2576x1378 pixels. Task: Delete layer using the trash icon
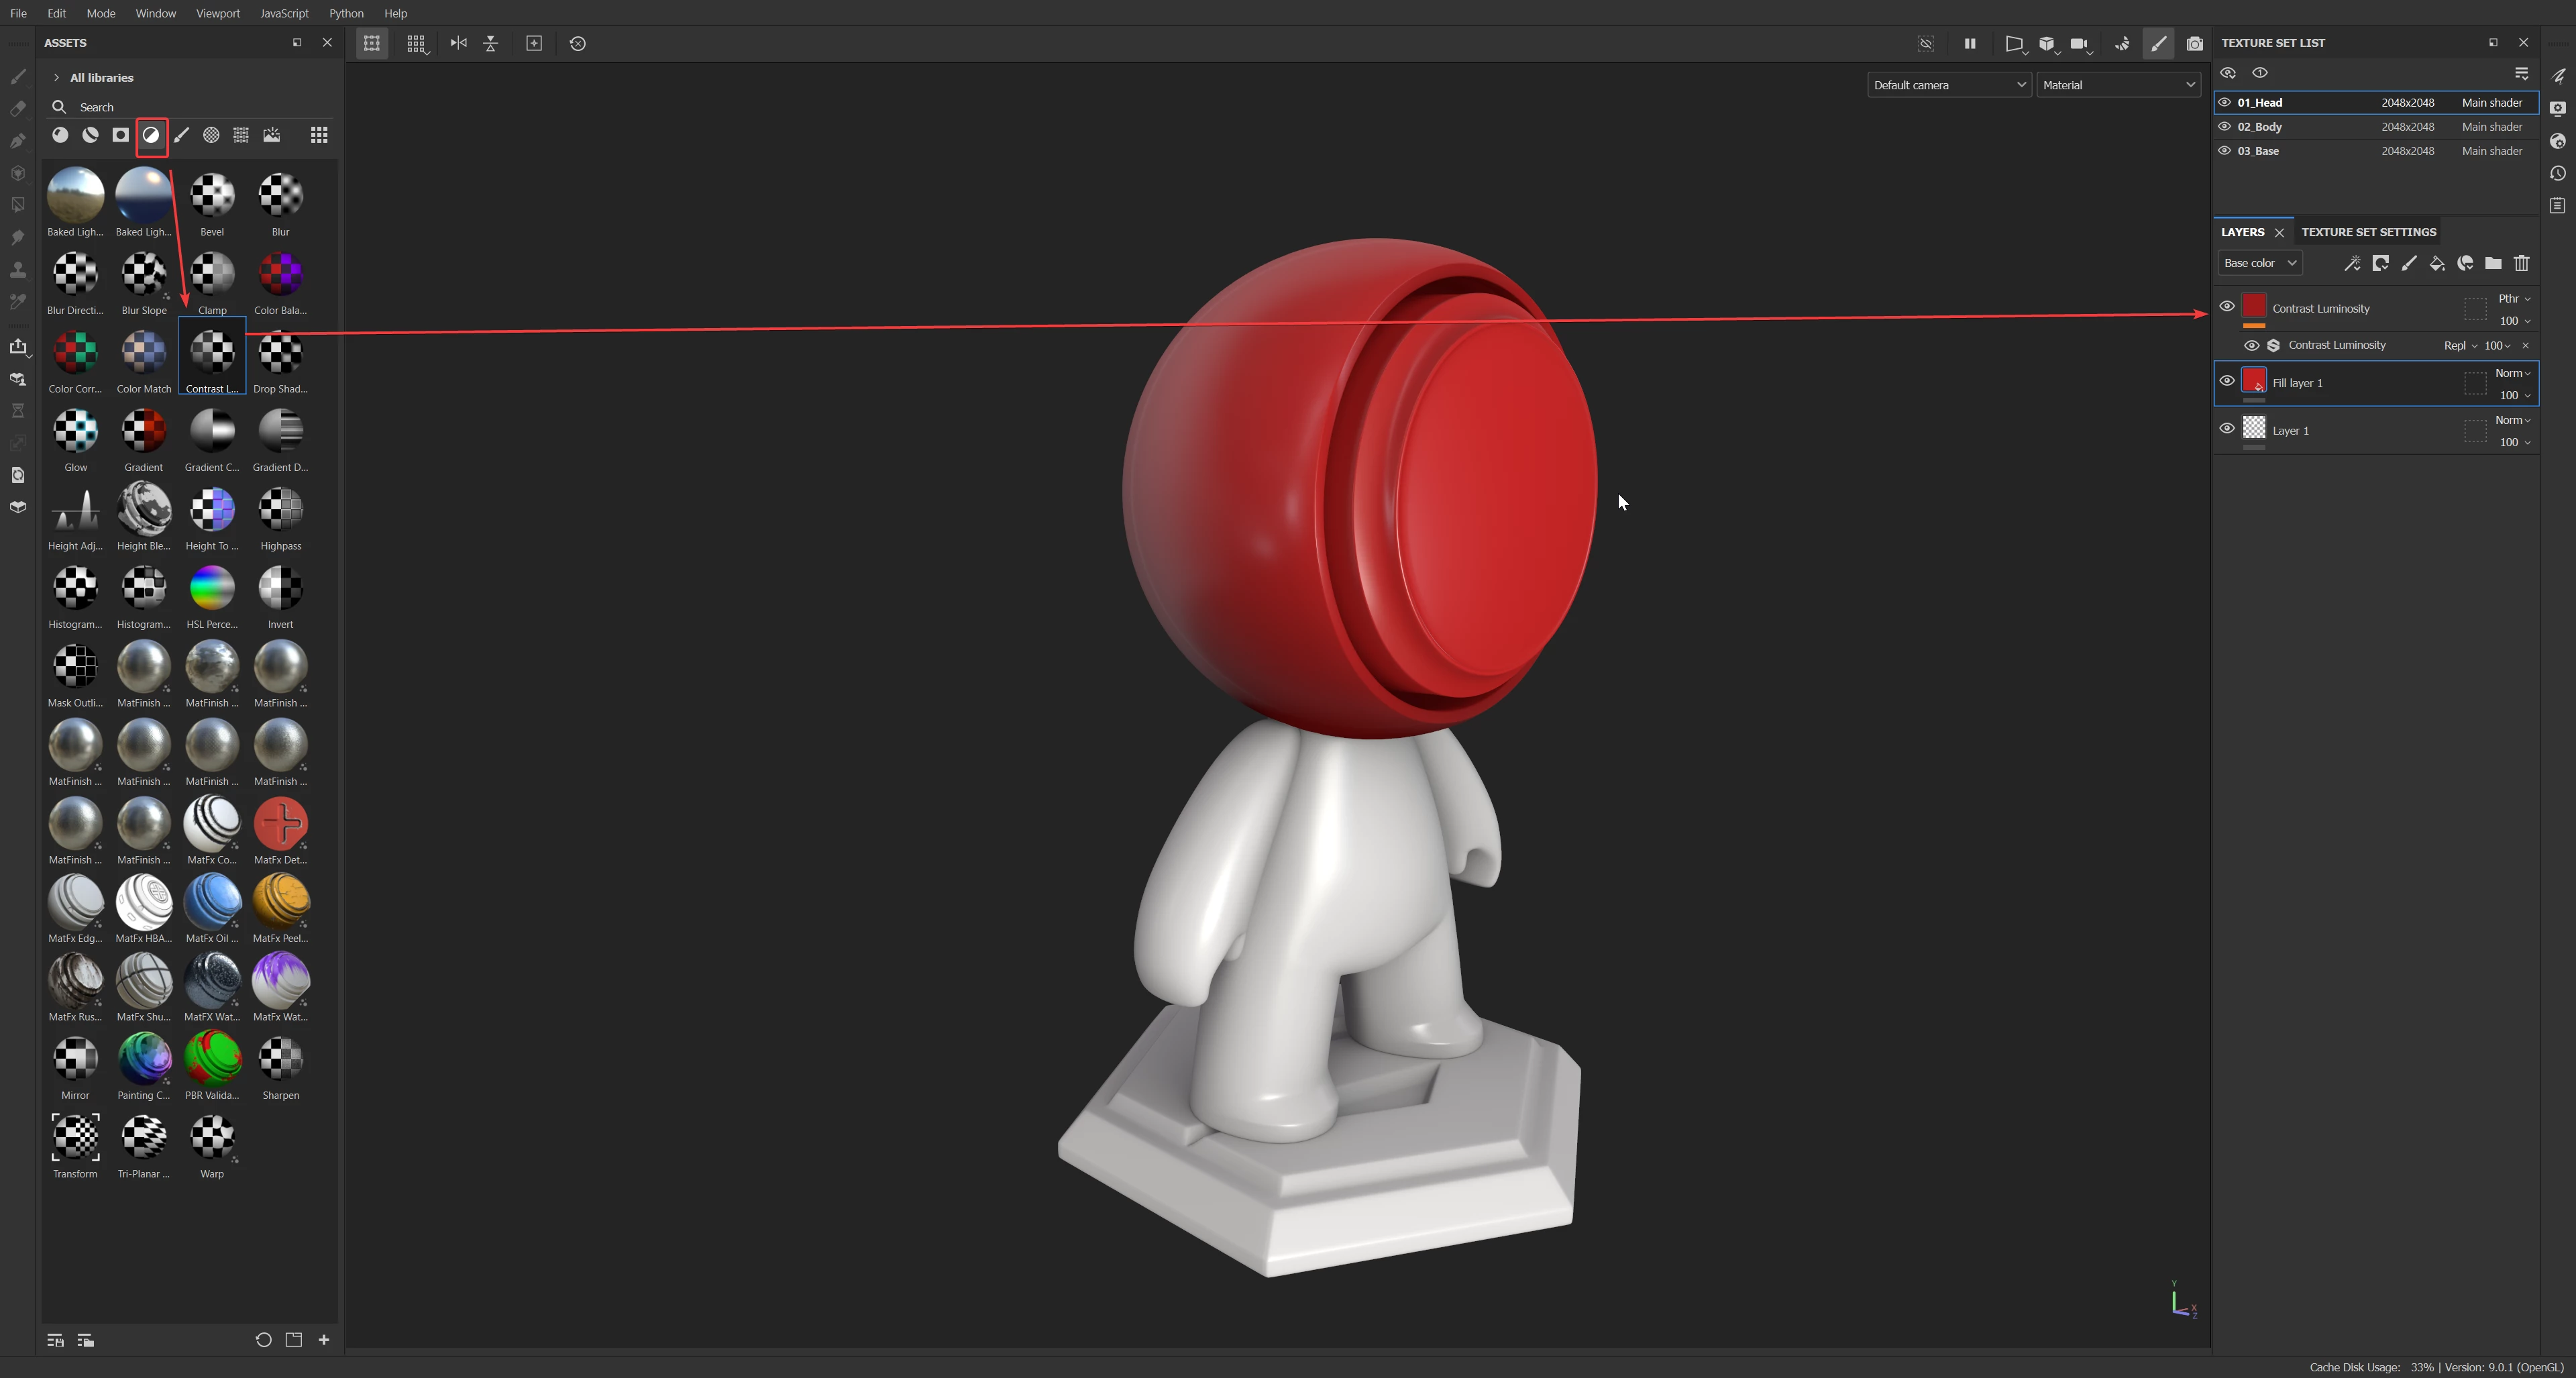(2521, 263)
